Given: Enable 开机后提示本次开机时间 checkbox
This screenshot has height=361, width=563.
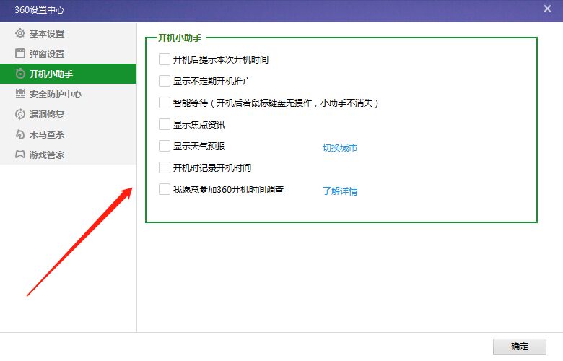Looking at the screenshot, I should click(165, 59).
